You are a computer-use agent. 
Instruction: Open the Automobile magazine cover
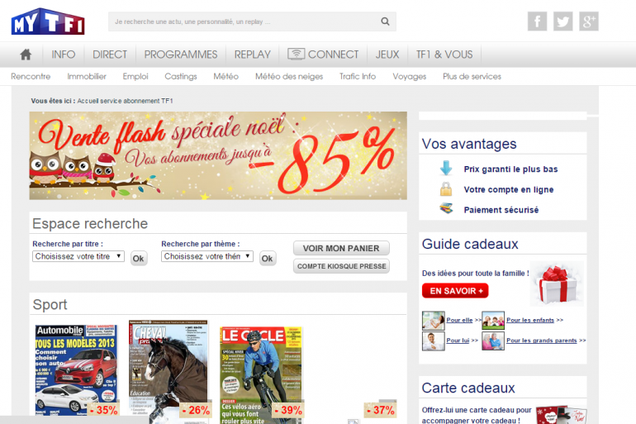click(x=76, y=370)
